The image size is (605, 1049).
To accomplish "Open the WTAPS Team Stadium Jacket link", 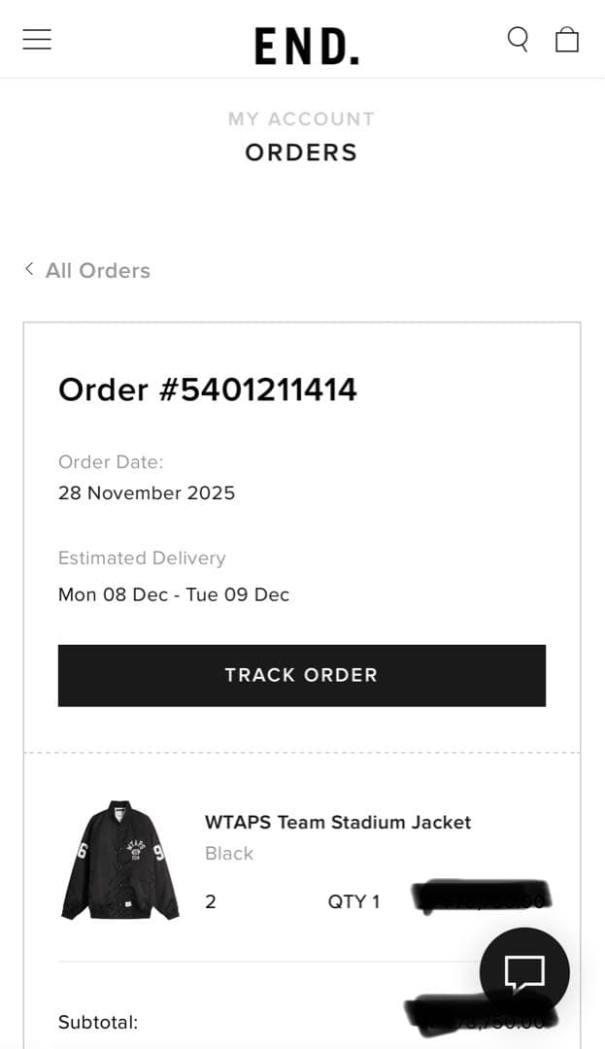I will click(338, 822).
